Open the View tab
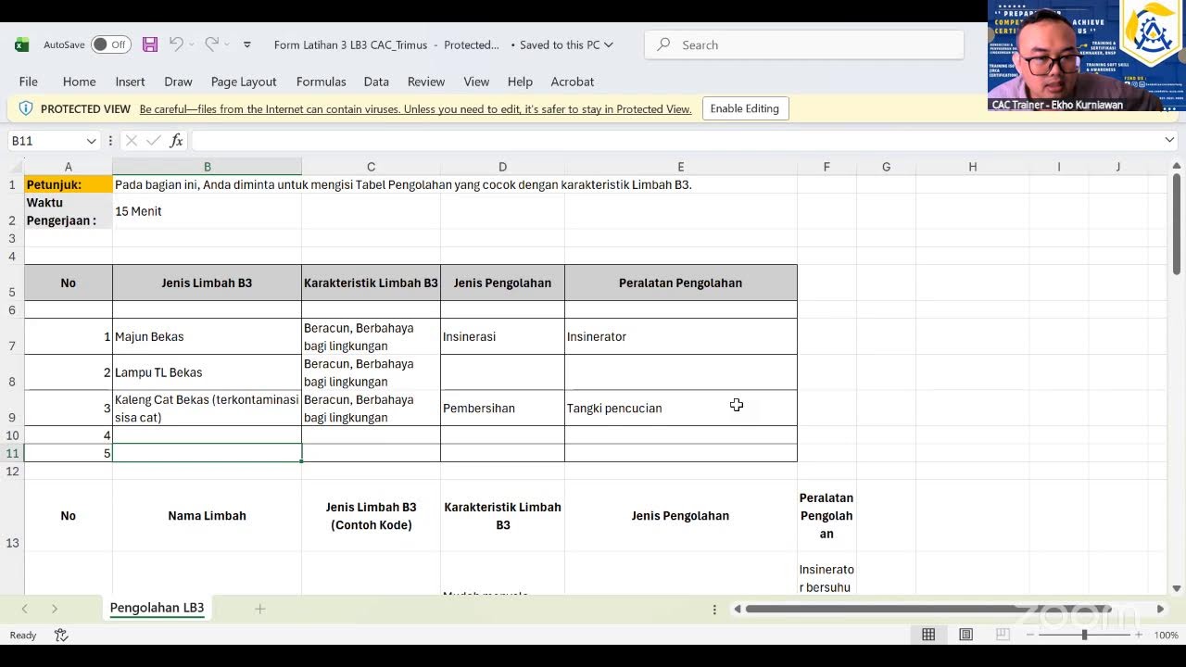 [476, 82]
